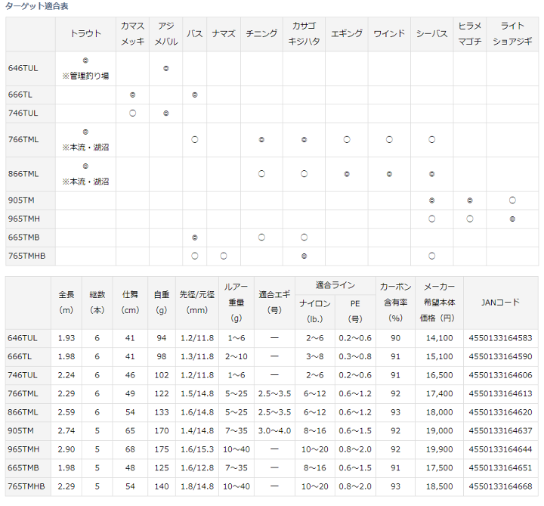Click the 3.0~4.0 egi size value
The height and width of the screenshot is (506, 544).
click(274, 431)
